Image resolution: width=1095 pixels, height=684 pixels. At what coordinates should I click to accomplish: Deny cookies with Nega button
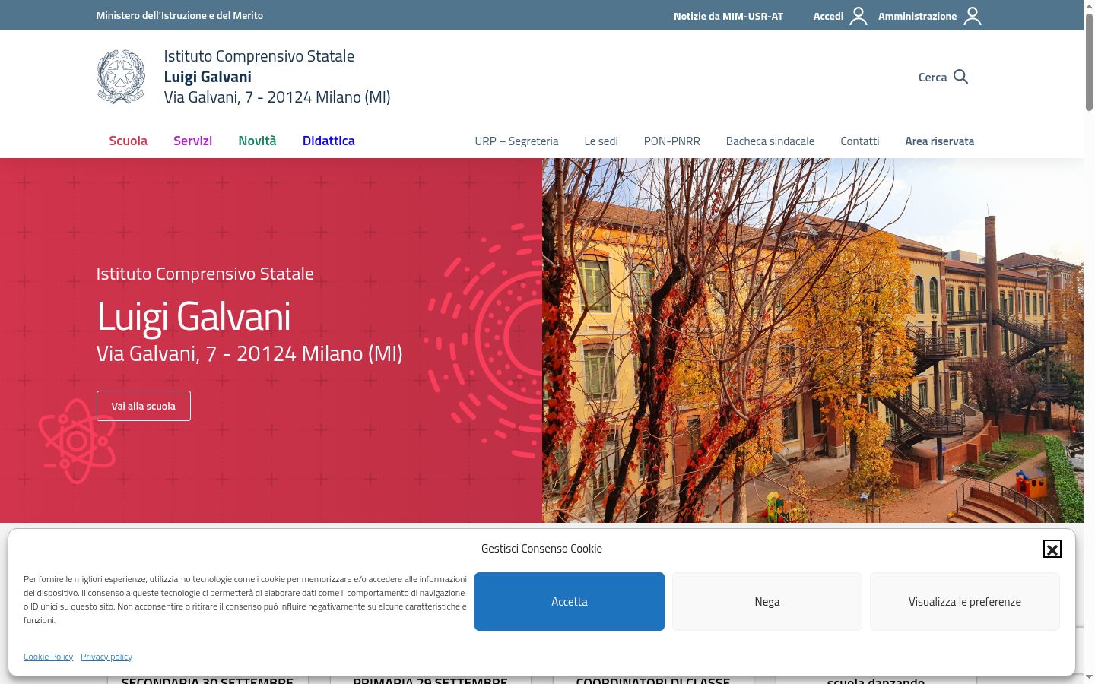tap(767, 601)
